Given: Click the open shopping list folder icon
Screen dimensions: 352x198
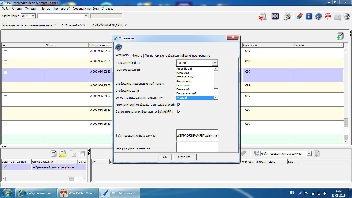Looking at the screenshot, I should [63, 154].
